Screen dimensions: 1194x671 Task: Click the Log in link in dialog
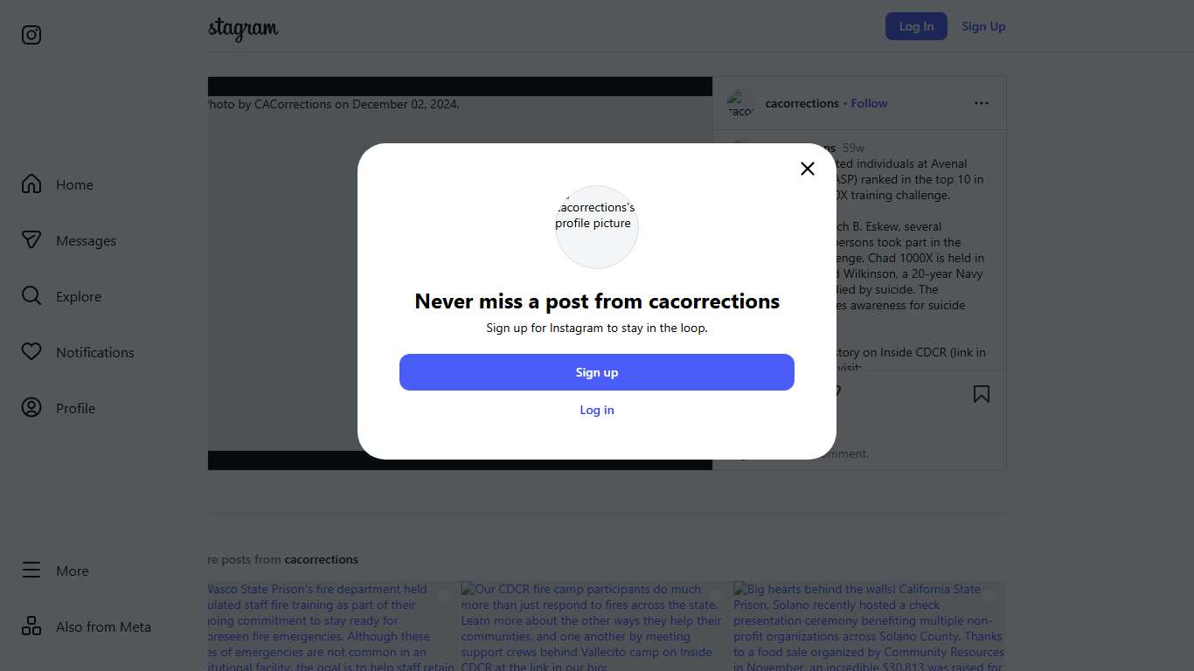point(597,410)
